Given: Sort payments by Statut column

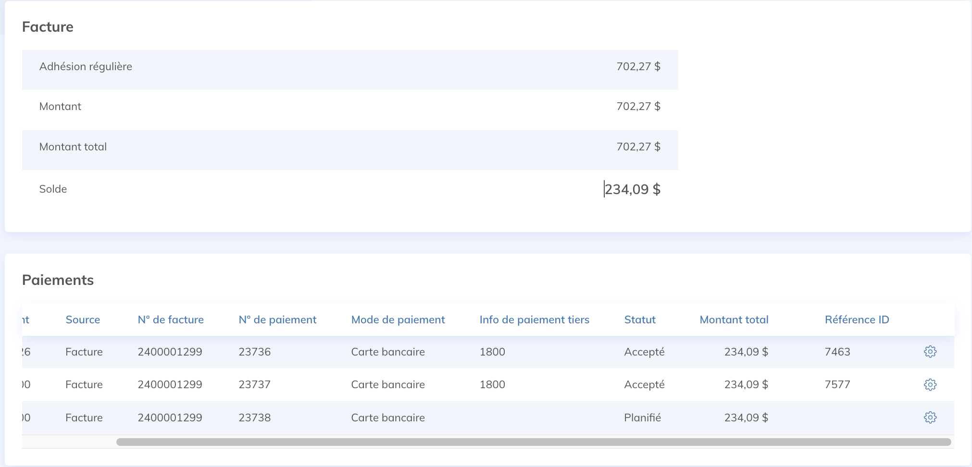Looking at the screenshot, I should [639, 320].
